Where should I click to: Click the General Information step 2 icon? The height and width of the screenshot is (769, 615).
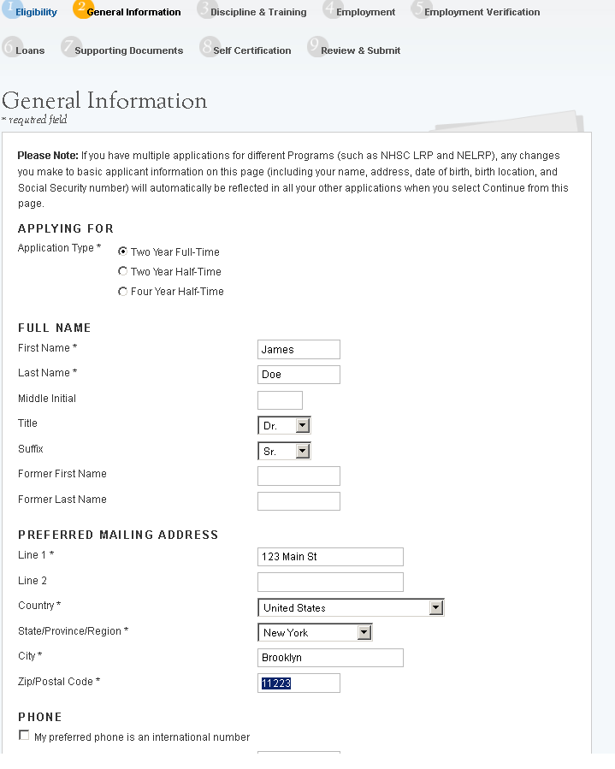click(x=81, y=9)
